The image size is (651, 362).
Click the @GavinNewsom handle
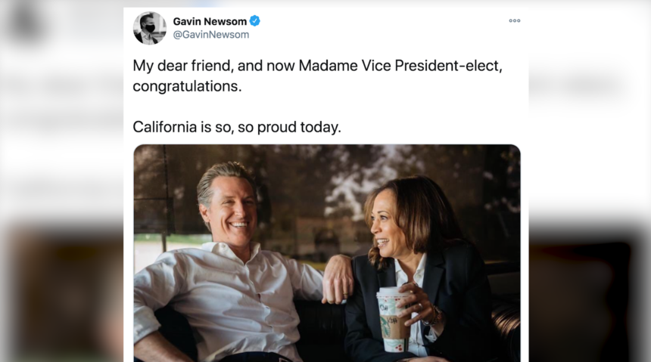pyautogui.click(x=211, y=35)
